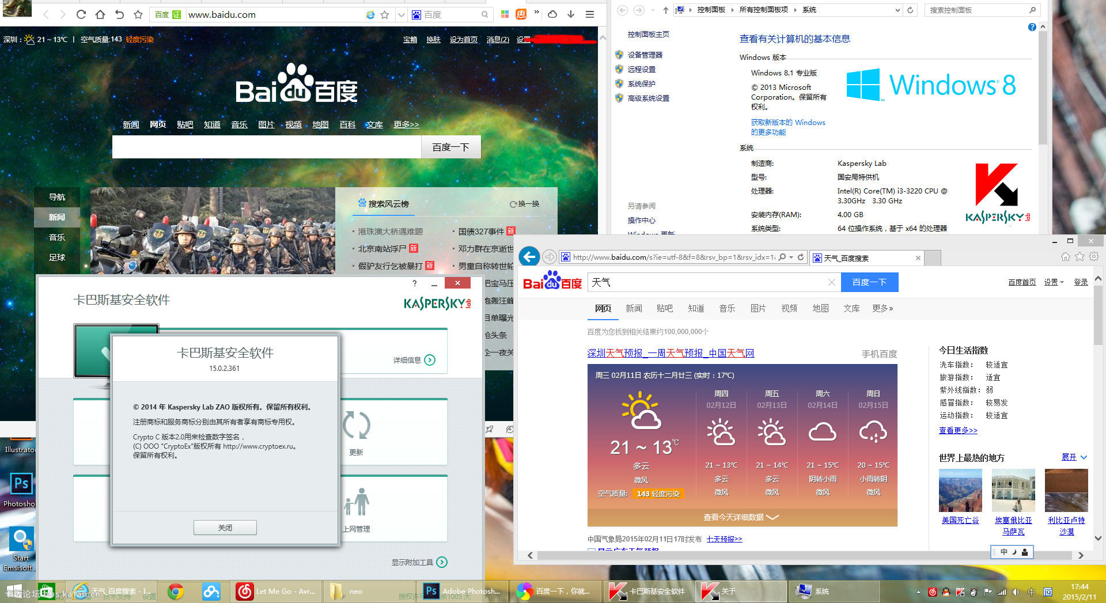Screen dimensions: 1106x603
Task: Expand the 设置 dropdown on the Baidu results page
Action: point(1054,282)
